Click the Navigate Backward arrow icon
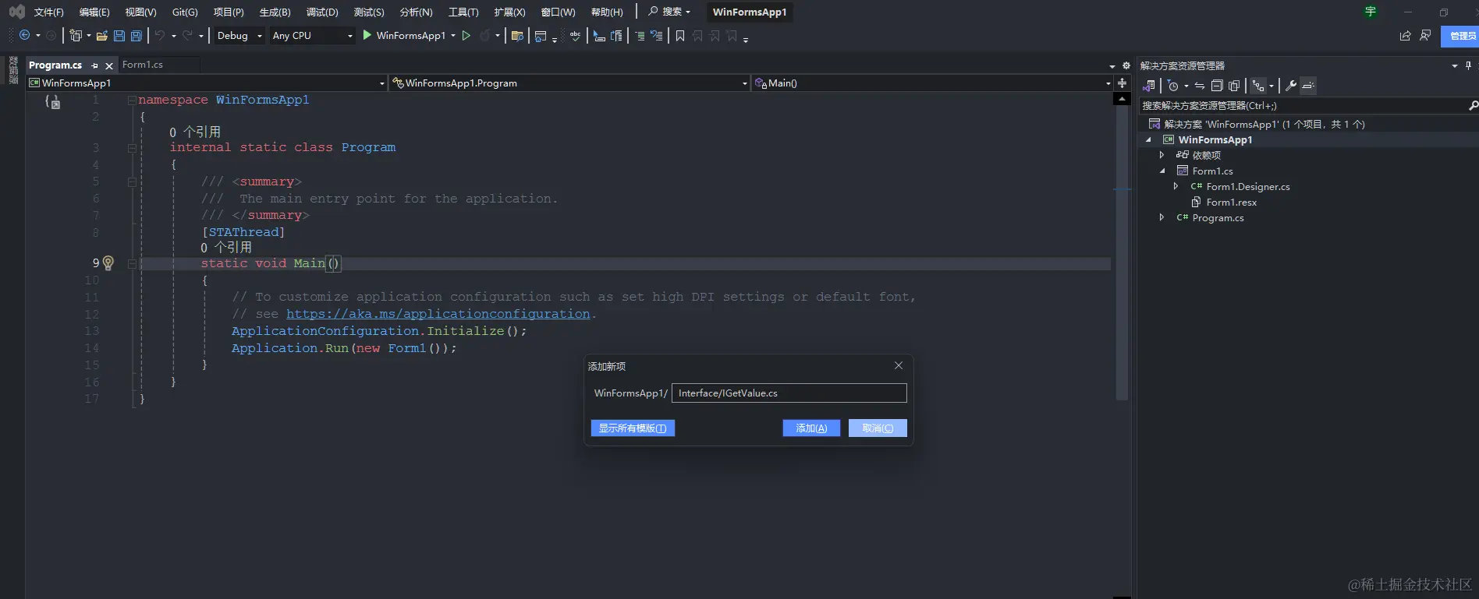This screenshot has width=1479, height=599. click(x=25, y=36)
